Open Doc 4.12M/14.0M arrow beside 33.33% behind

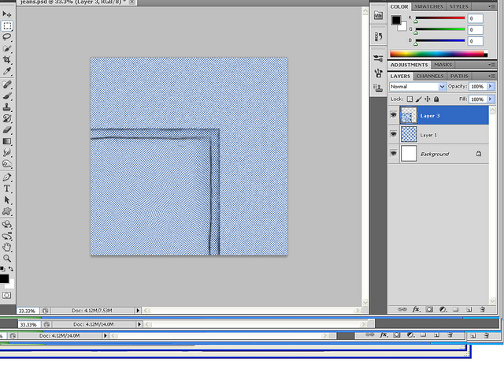pos(139,324)
